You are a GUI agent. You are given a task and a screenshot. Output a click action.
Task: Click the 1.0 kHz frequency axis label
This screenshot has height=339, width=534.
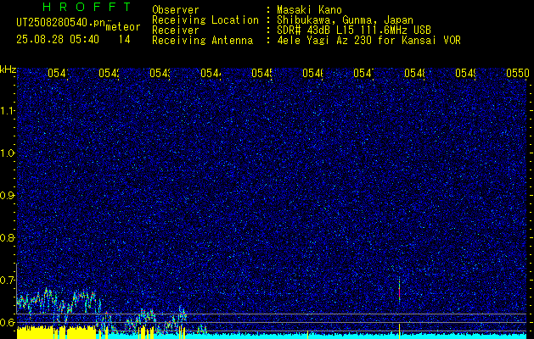pyautogui.click(x=8, y=153)
